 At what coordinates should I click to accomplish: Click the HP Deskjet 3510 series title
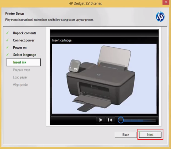click(x=85, y=3)
